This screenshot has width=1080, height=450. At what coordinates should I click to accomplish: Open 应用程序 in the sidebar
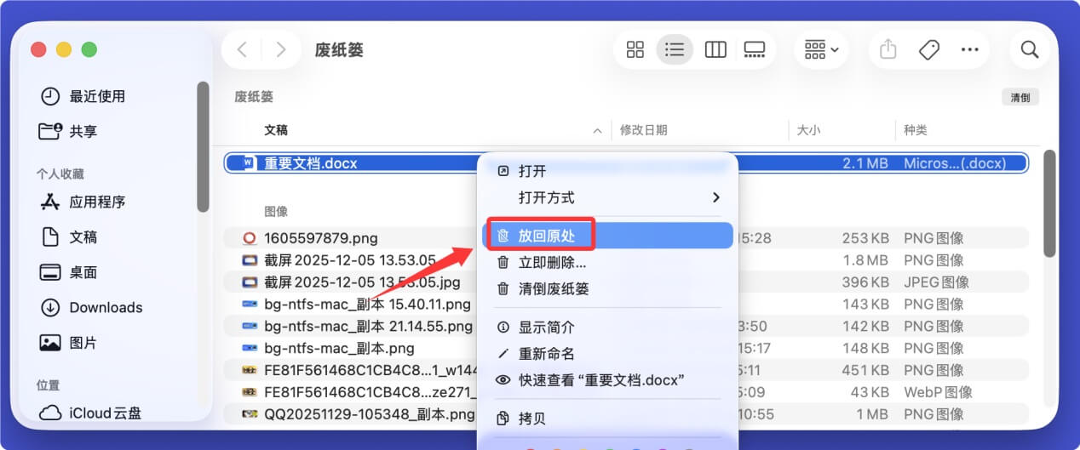click(97, 202)
